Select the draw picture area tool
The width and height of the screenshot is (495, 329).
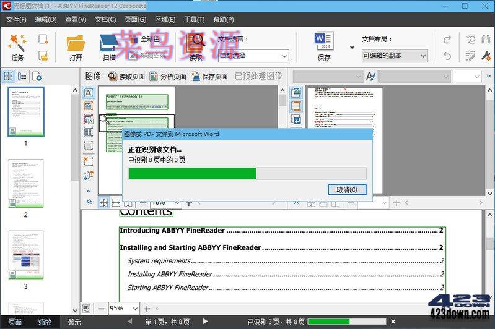tap(89, 106)
